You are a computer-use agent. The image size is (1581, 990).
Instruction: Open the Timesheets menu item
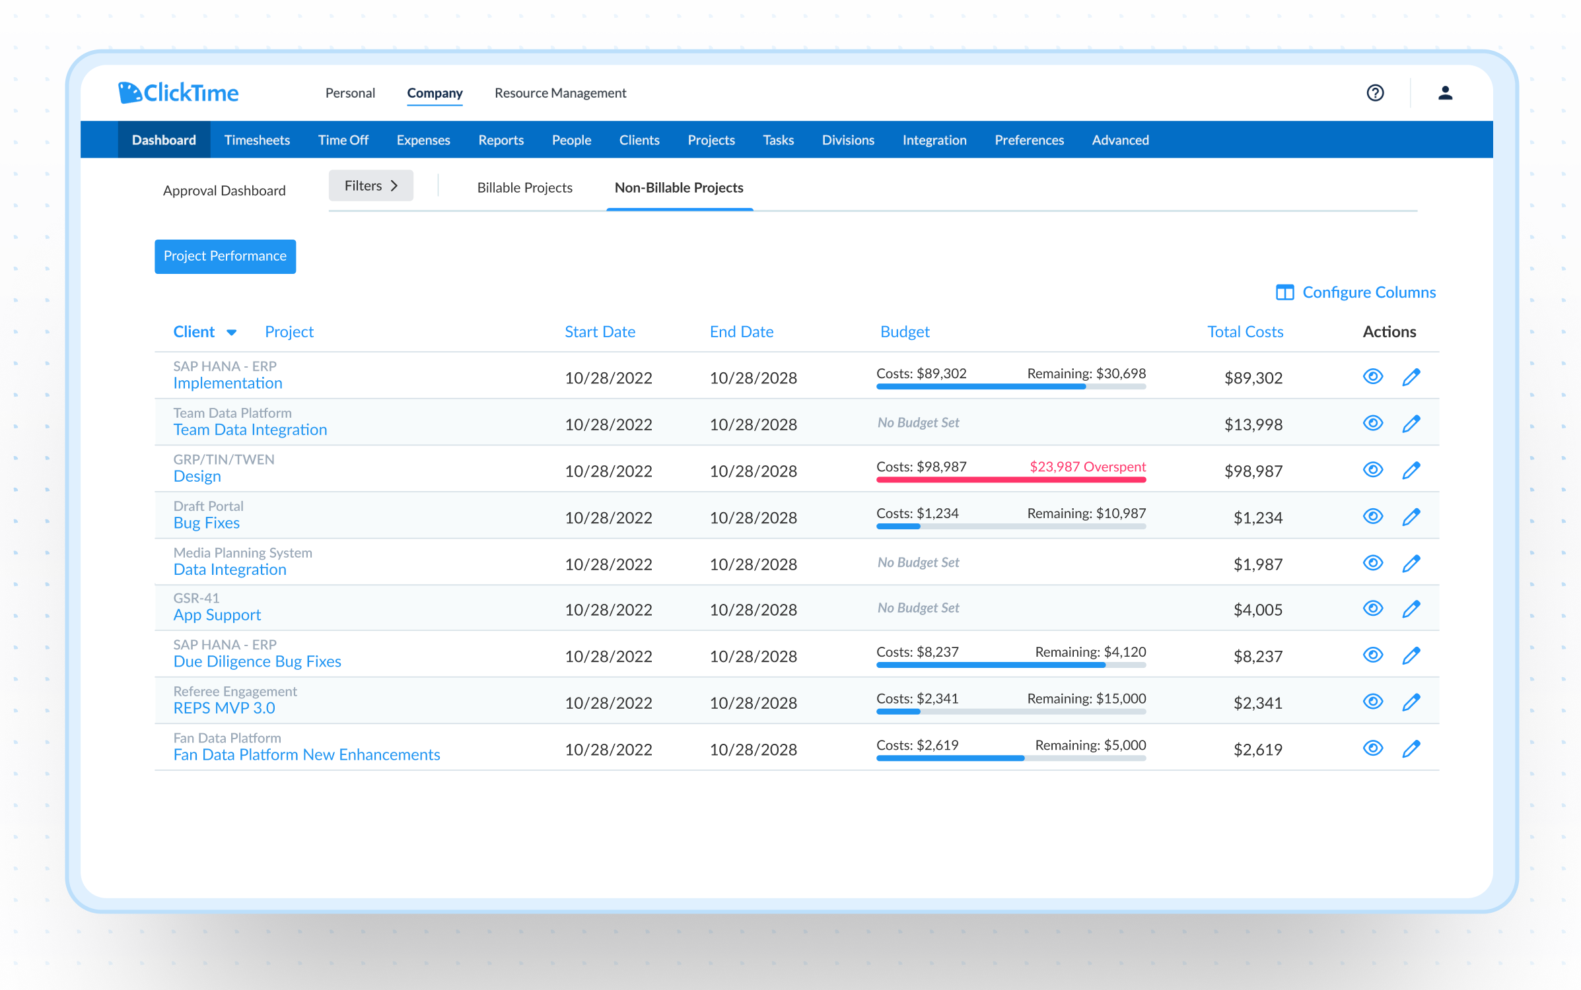click(257, 140)
